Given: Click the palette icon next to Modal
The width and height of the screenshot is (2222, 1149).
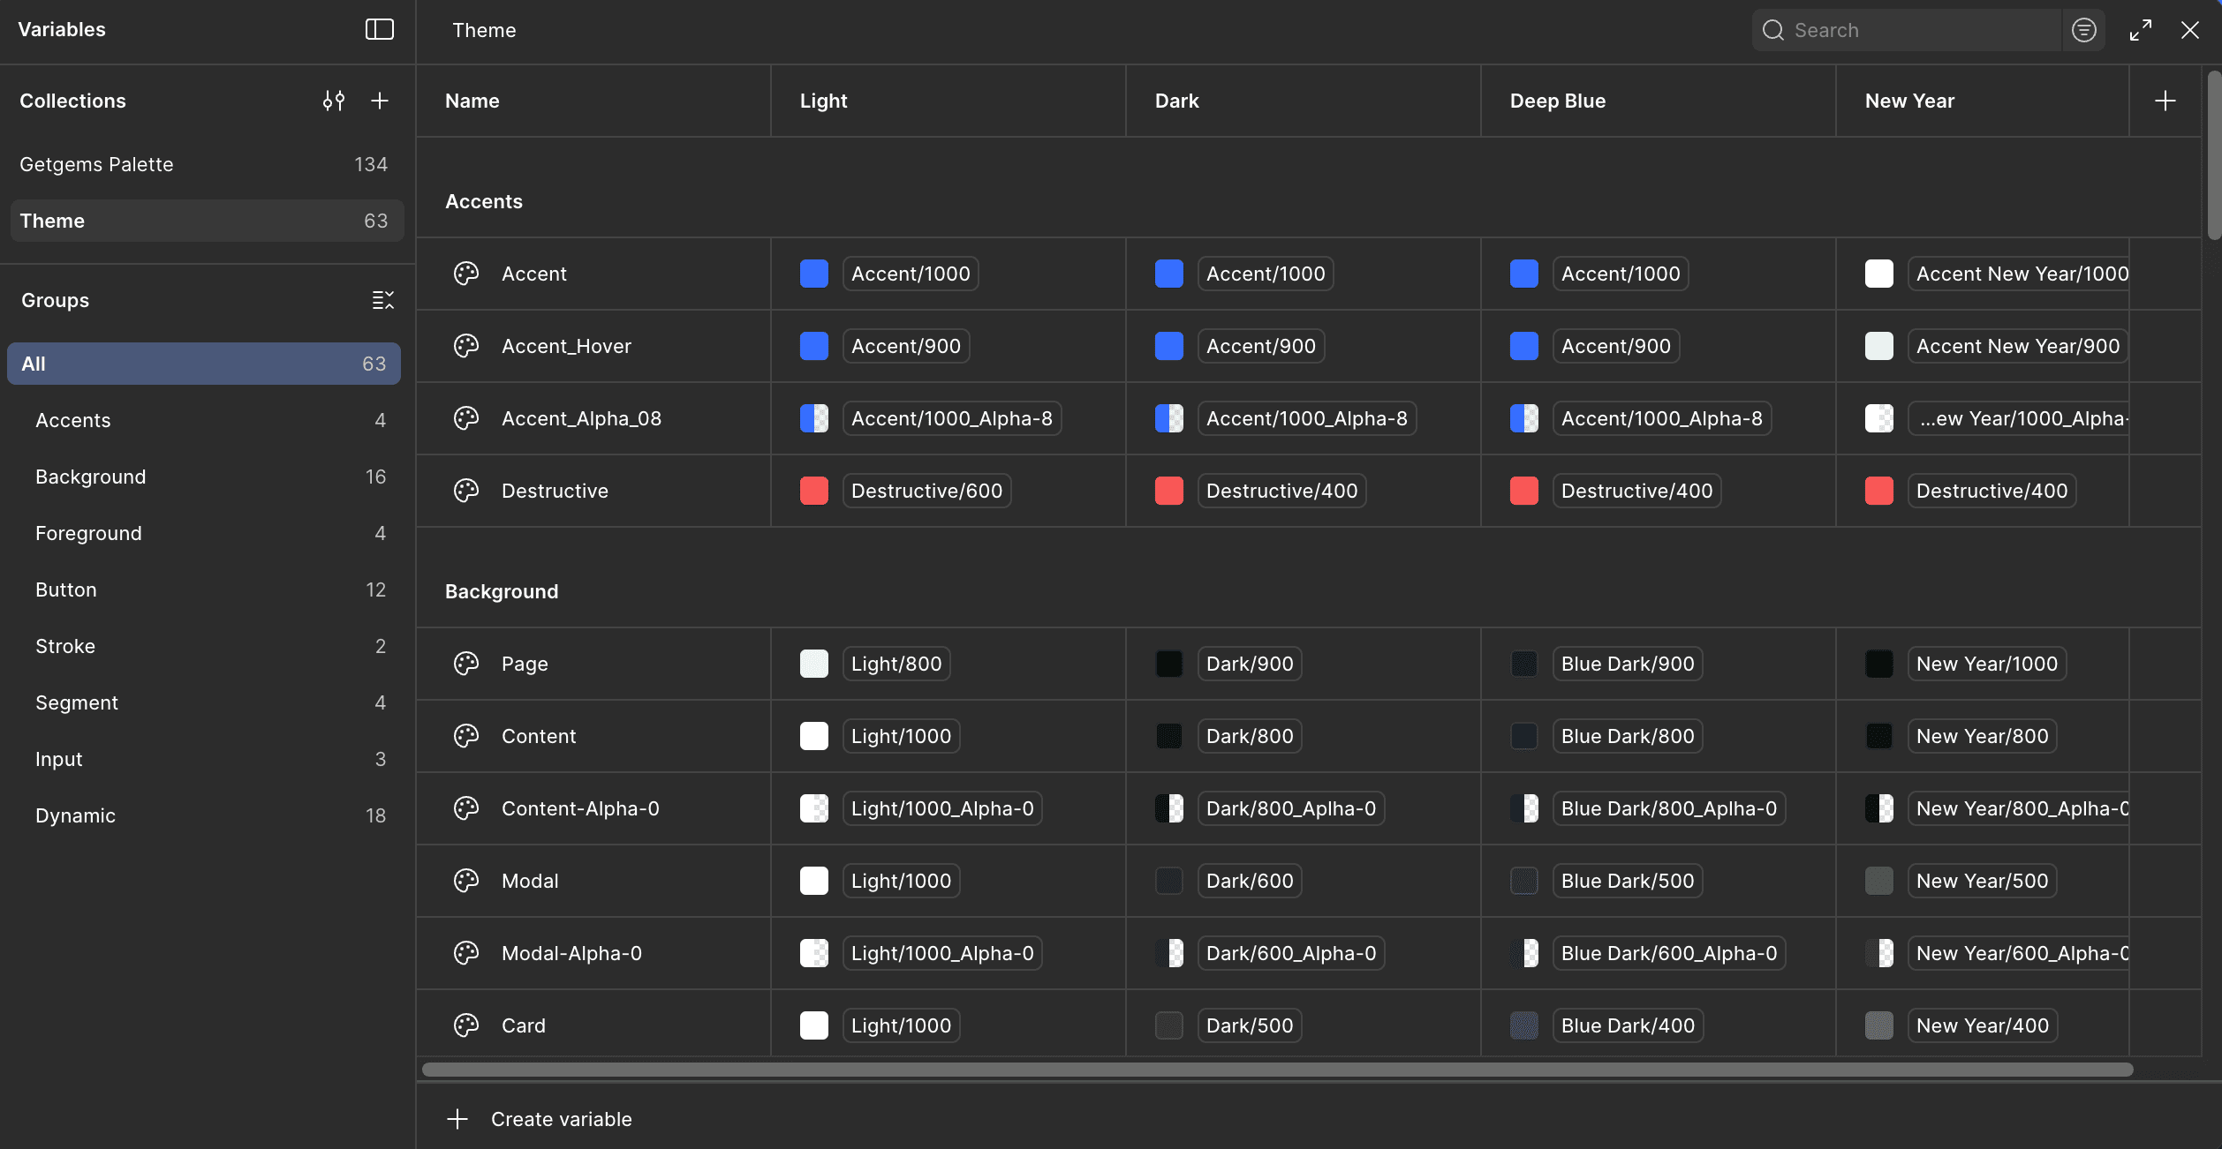Looking at the screenshot, I should pos(465,881).
